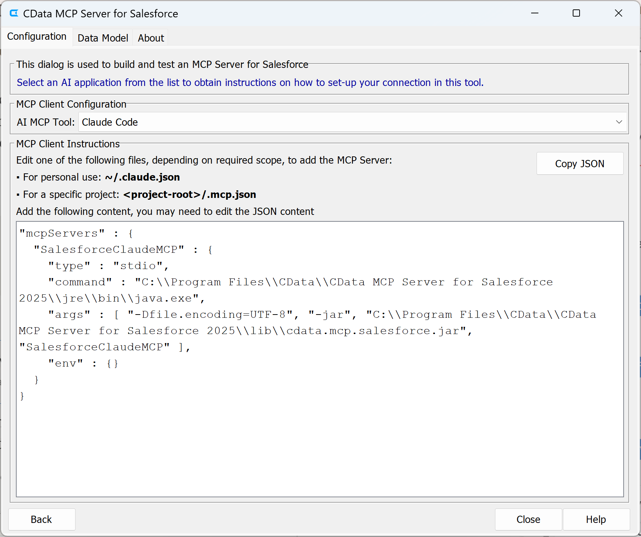
Task: Click the CData logo icon in title bar
Action: 14,13
